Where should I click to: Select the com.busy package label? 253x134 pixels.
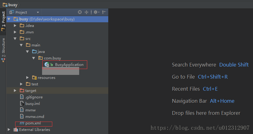point(53,58)
